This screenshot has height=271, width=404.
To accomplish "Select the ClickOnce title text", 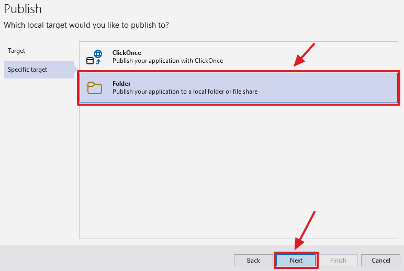I will (x=127, y=53).
